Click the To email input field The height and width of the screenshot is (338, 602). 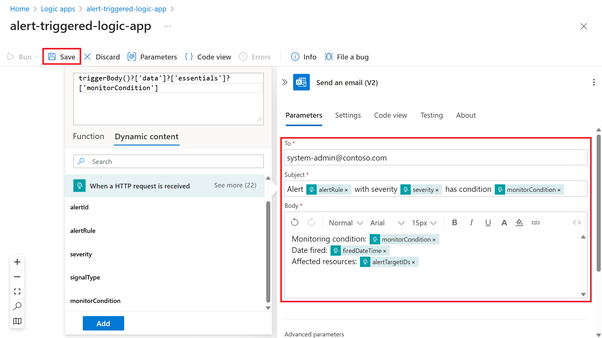tap(436, 158)
